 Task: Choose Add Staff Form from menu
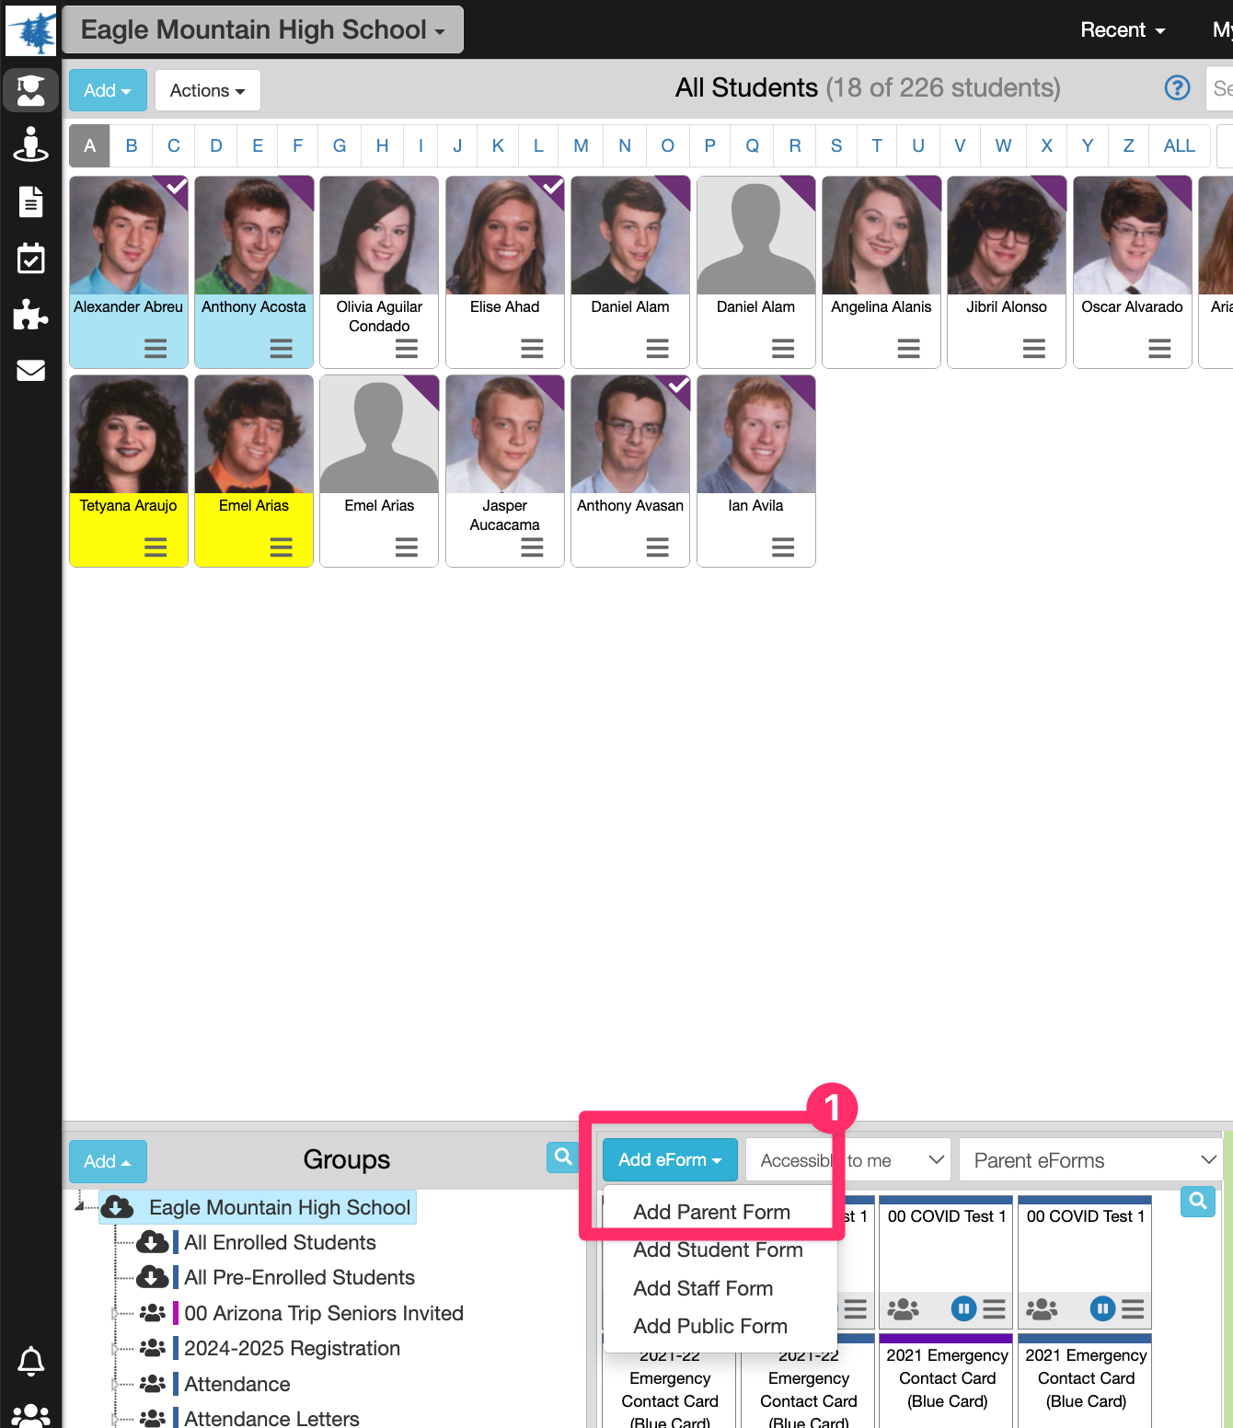point(703,1288)
